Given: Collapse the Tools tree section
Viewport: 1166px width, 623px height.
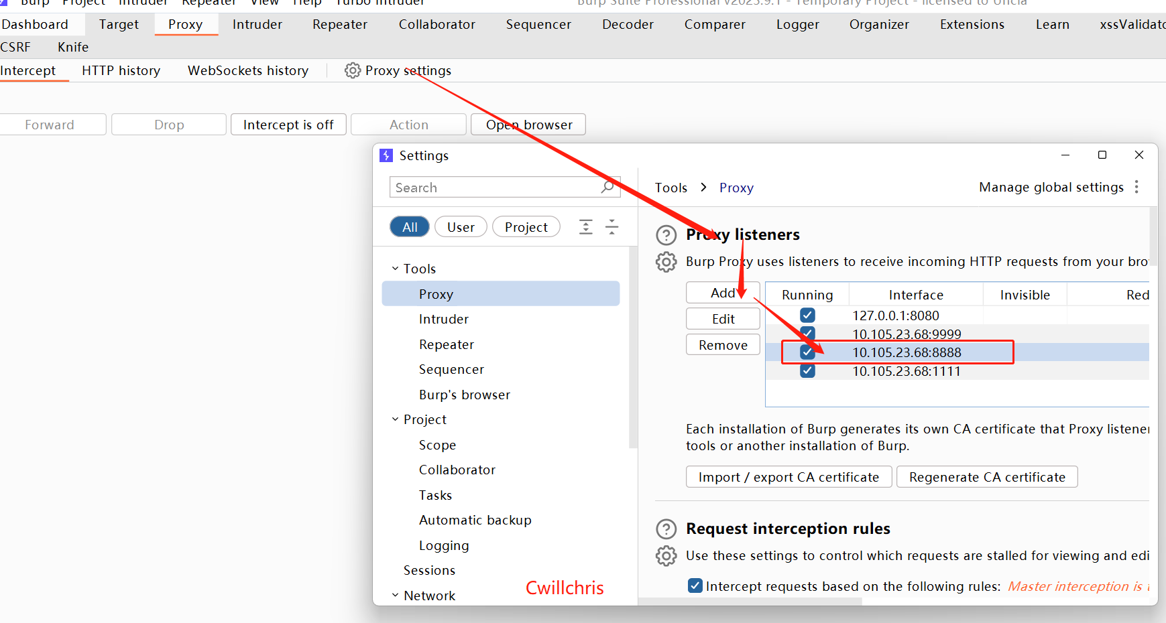Looking at the screenshot, I should coord(395,269).
